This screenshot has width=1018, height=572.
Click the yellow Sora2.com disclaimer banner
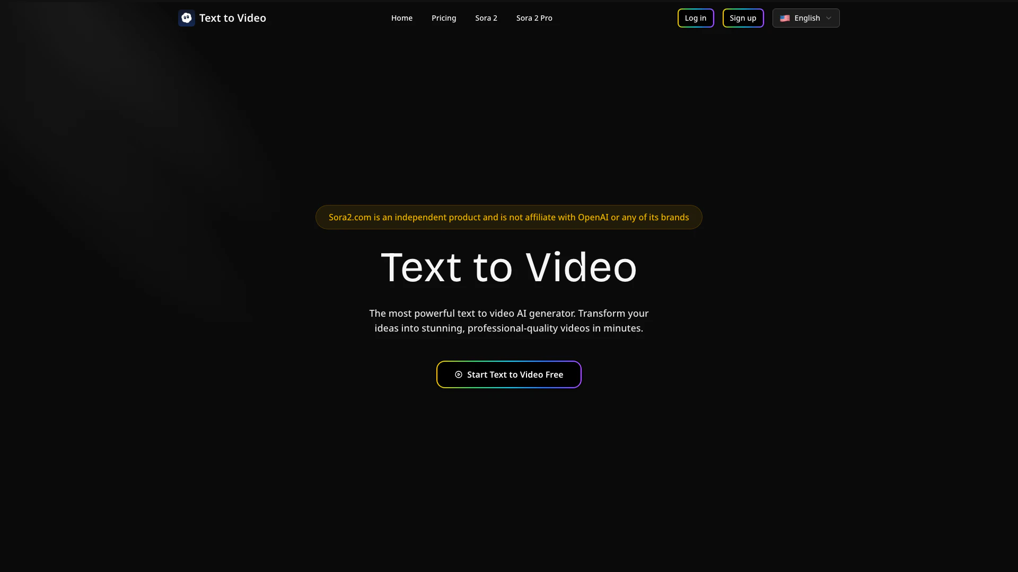508,217
